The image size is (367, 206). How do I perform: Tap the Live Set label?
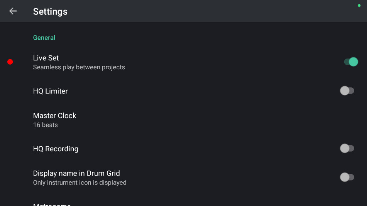[46, 58]
